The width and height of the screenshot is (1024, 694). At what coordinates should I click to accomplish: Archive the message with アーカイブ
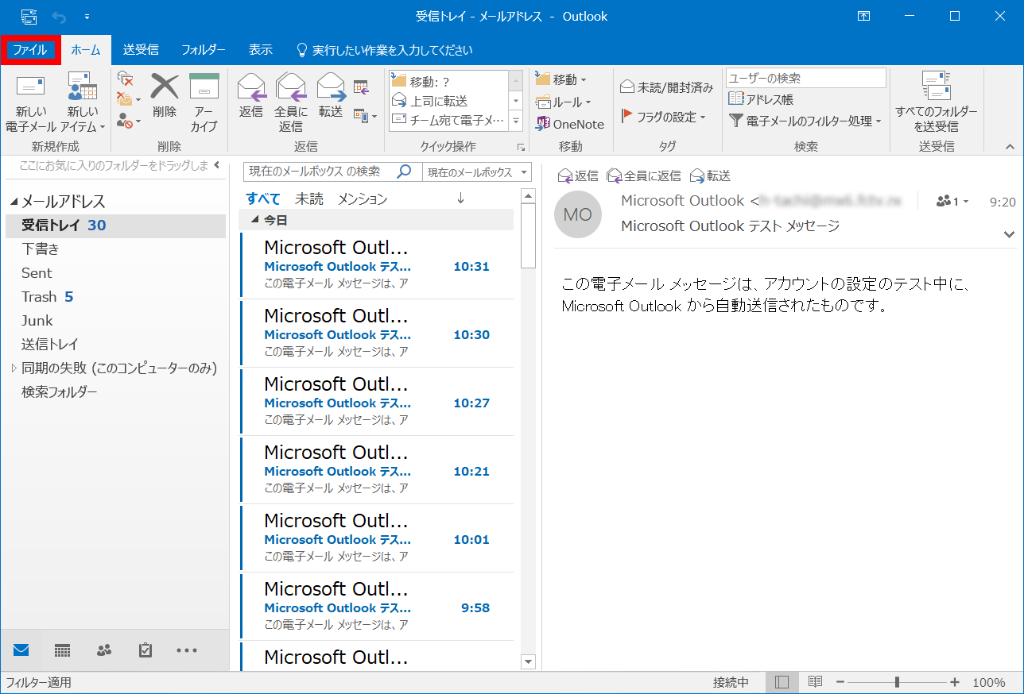tap(204, 103)
